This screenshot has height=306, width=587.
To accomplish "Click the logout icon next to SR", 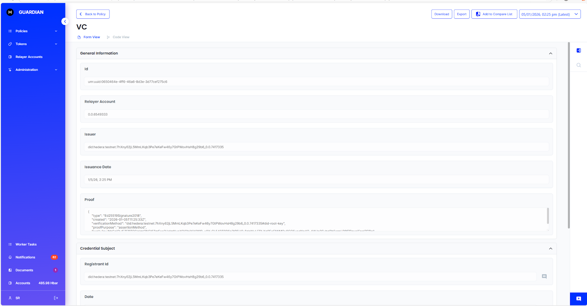I will pos(56,298).
